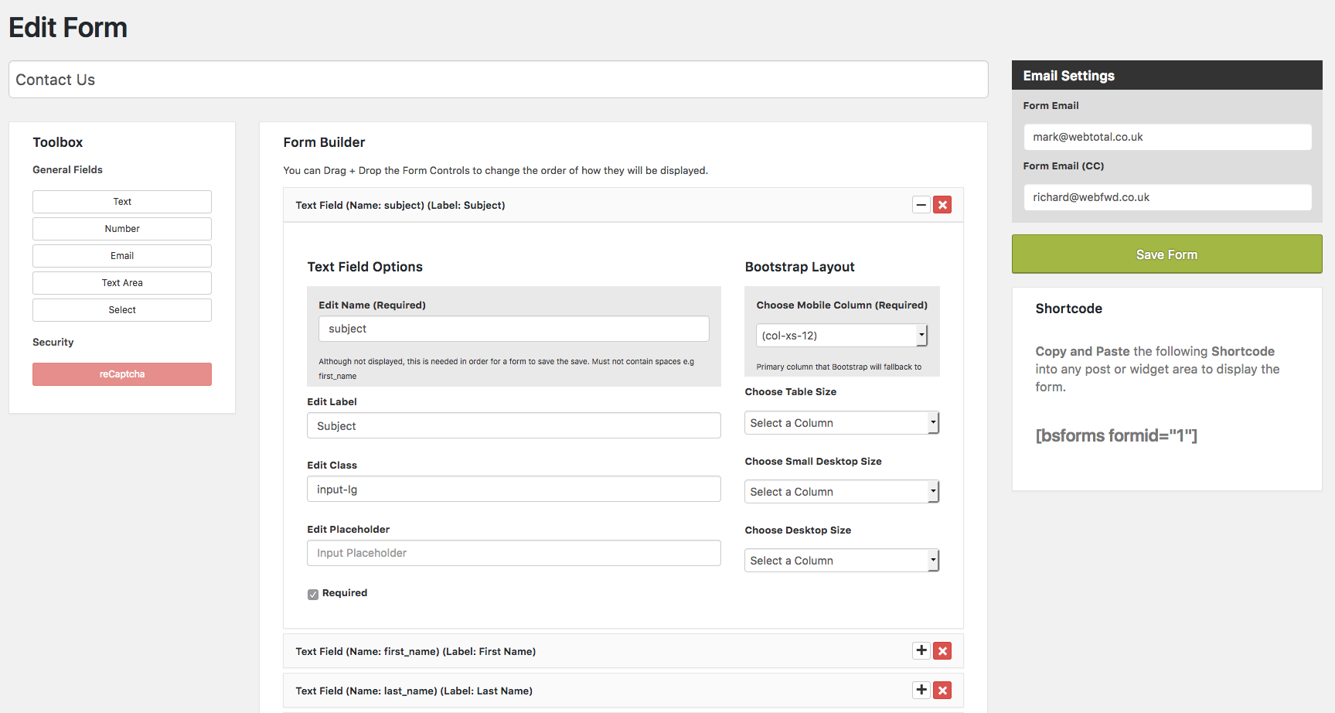1335x713 pixels.
Task: Delete the first_name Text Field
Action: click(x=942, y=650)
